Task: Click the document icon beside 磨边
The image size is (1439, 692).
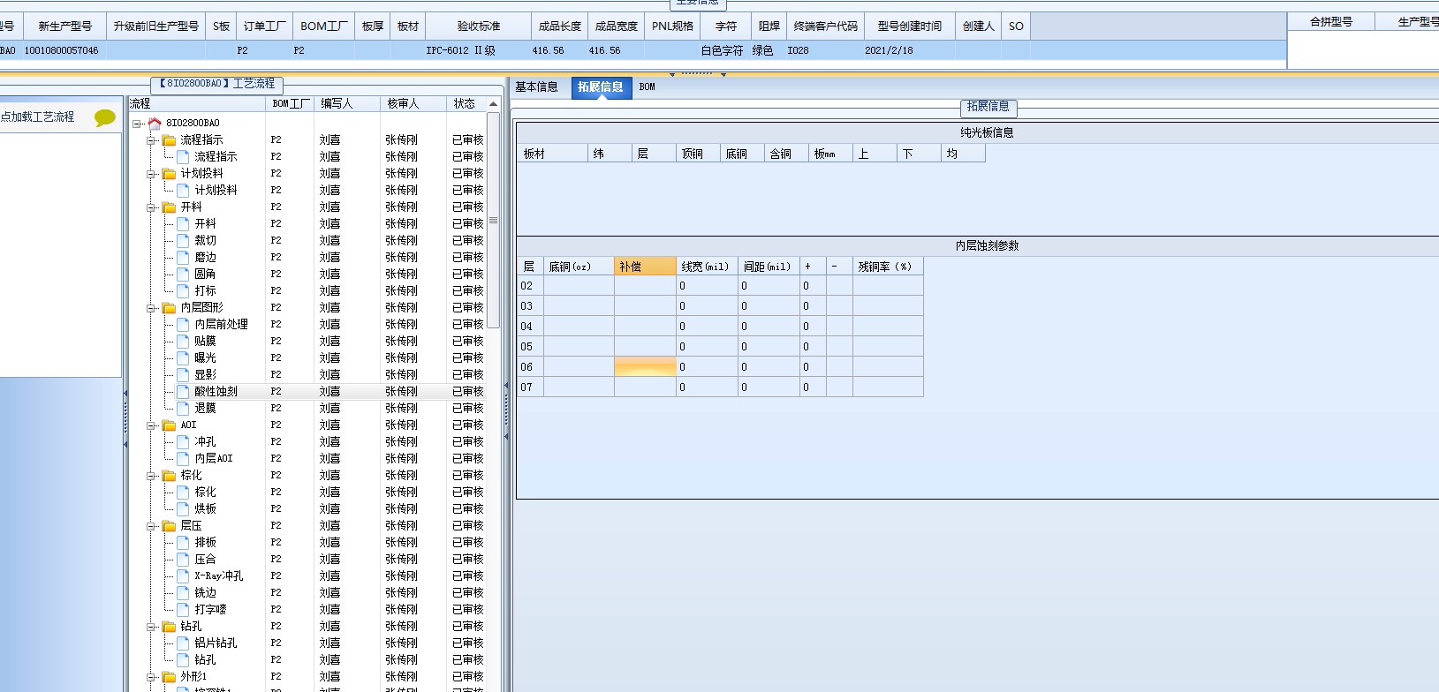Action: (184, 258)
